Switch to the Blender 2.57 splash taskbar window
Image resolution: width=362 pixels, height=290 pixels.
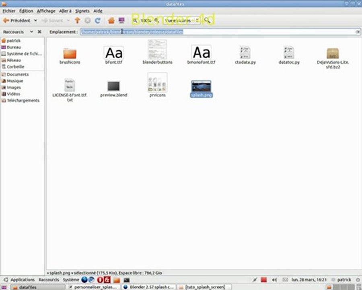pos(149,287)
